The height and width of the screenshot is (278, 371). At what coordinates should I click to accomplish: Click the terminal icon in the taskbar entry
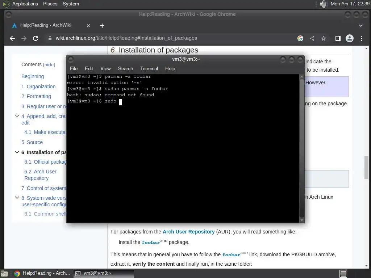click(78, 274)
